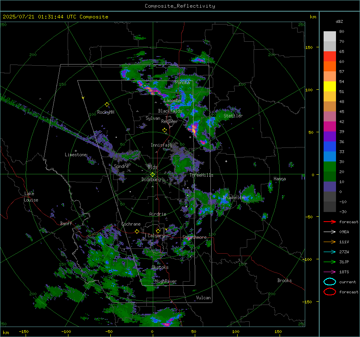This screenshot has height=337, width=360.
Task: Click the Sylvan label
Action: (x=153, y=118)
